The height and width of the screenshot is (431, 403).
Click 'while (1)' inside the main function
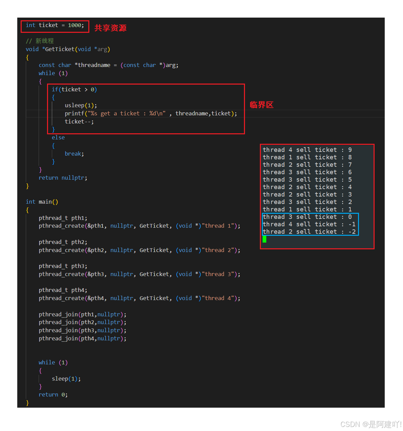(53, 362)
